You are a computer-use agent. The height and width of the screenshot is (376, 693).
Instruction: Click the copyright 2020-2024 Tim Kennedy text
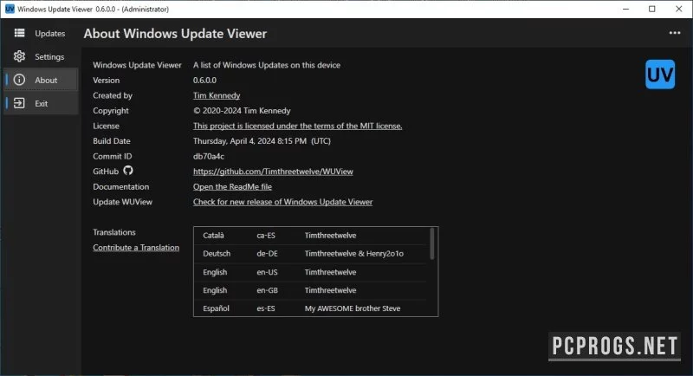[x=242, y=111]
